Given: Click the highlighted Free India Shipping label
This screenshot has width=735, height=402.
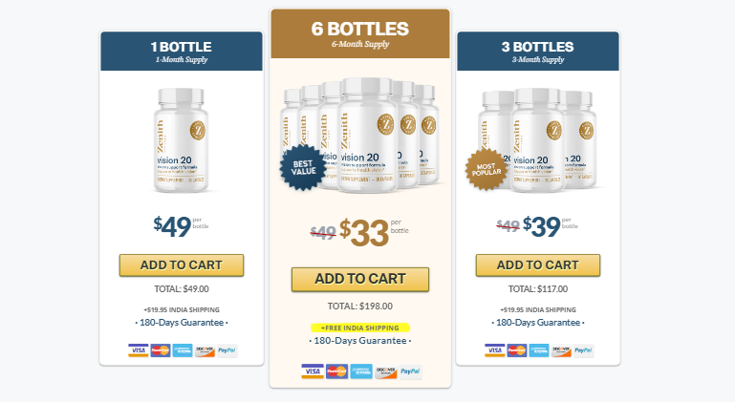Looking at the screenshot, I should 359,327.
